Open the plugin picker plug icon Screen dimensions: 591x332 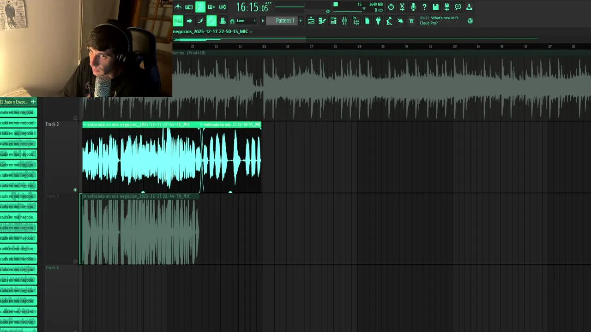tap(378, 21)
